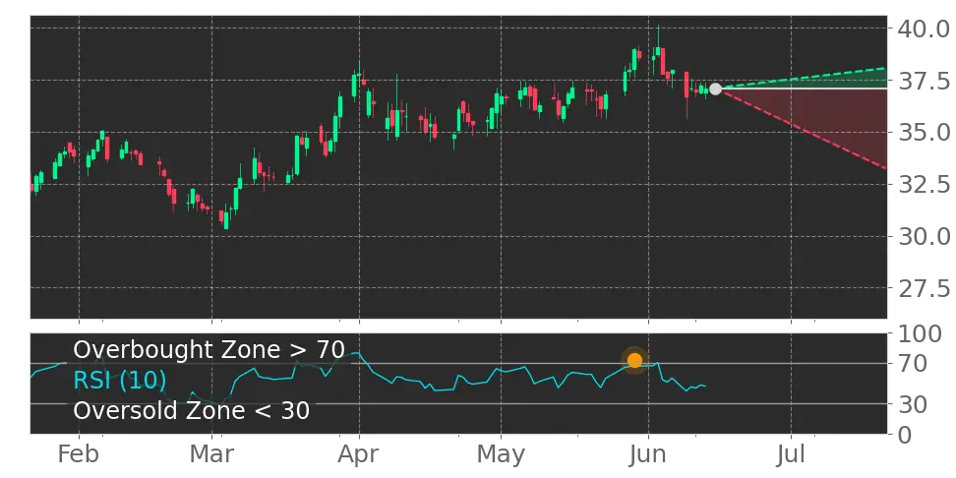
Task: Click the 30.0 price axis label
Action: click(x=924, y=236)
